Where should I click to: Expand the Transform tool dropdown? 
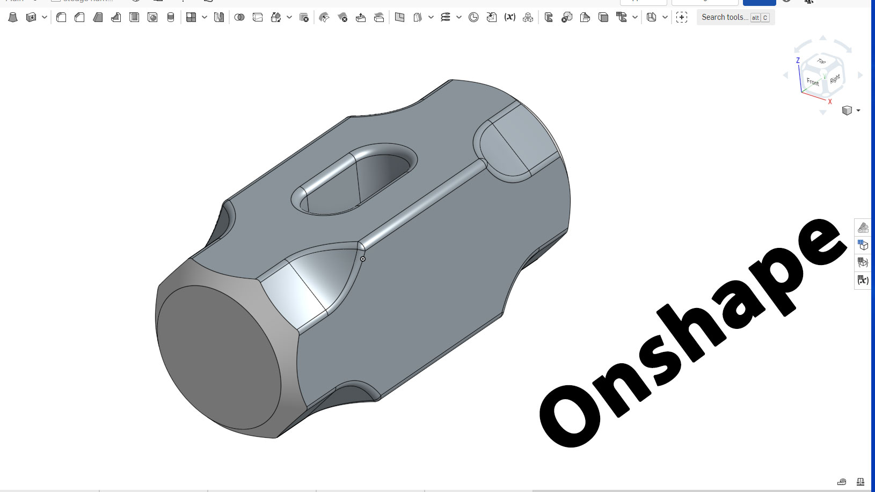[x=289, y=18]
